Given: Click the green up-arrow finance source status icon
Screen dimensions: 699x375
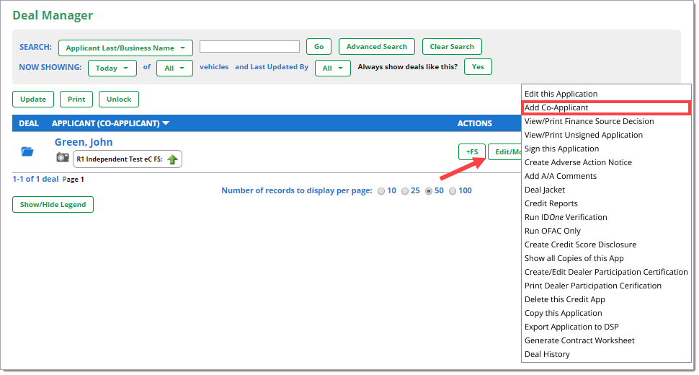Looking at the screenshot, I should (x=172, y=159).
